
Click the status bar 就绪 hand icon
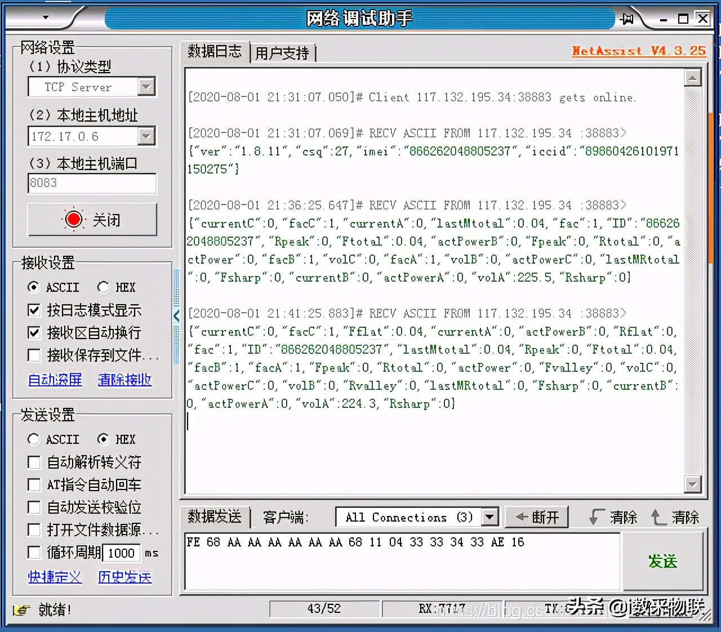point(21,610)
